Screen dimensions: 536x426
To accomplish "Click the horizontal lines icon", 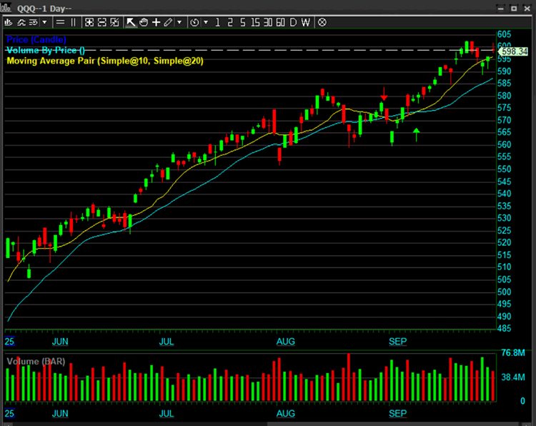I will [59, 22].
